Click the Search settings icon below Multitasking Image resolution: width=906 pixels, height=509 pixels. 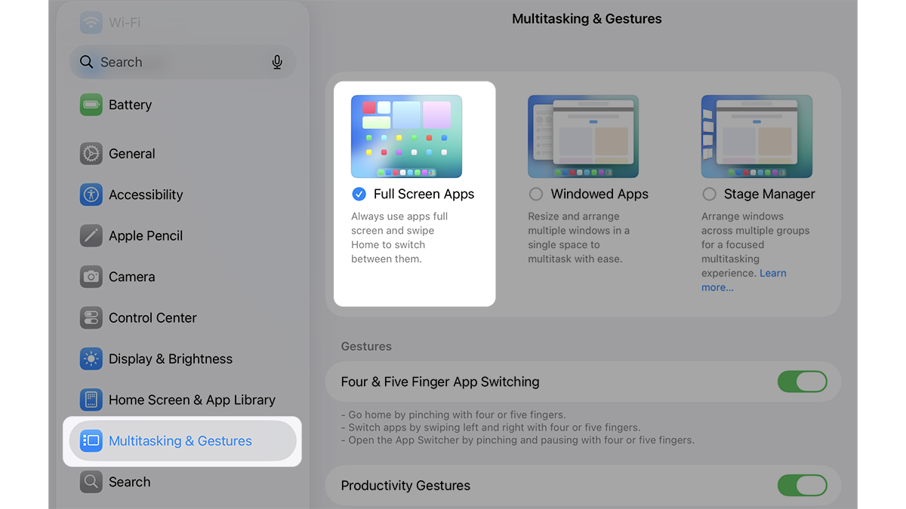pyautogui.click(x=91, y=482)
